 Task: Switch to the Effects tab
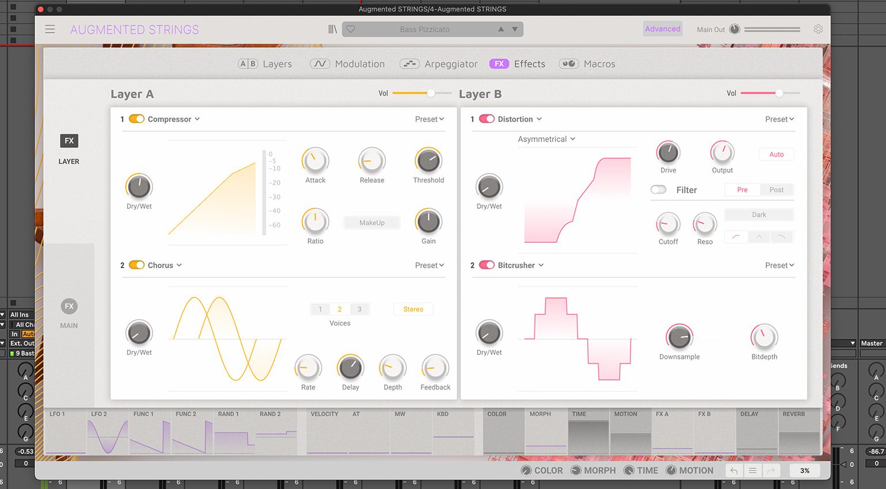click(517, 64)
